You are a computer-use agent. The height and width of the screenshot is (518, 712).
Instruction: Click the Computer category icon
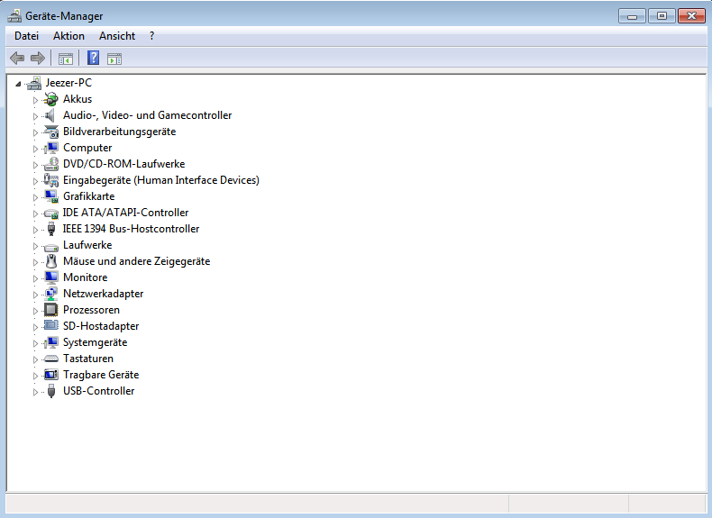[x=51, y=148]
